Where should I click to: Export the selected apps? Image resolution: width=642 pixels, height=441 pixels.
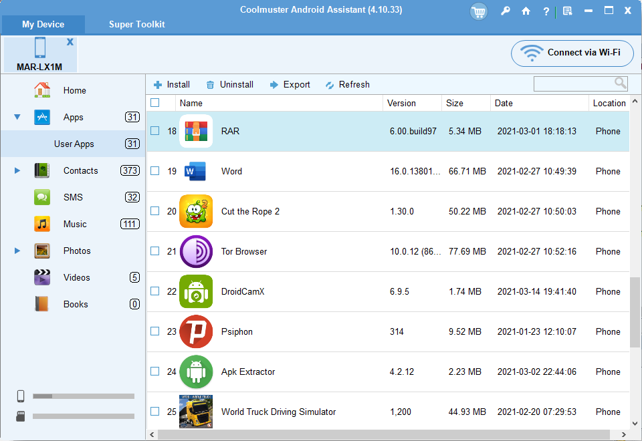pos(290,85)
